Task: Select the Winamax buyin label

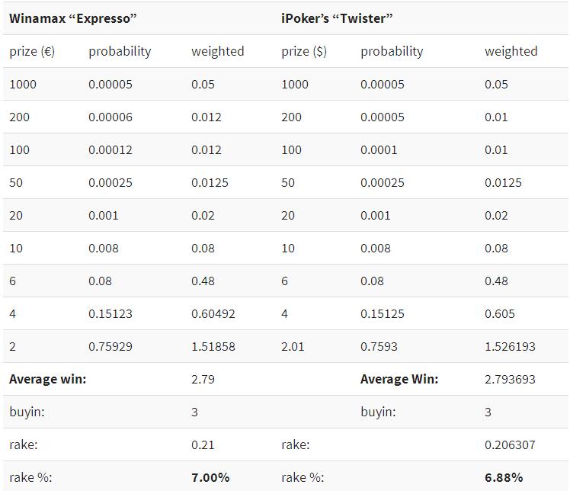Action: [27, 412]
